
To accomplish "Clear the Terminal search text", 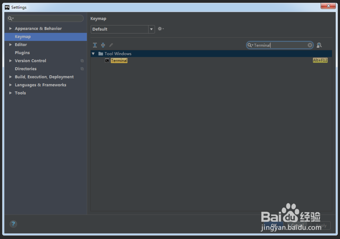I will coord(310,45).
